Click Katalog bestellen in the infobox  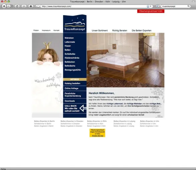point(73,83)
